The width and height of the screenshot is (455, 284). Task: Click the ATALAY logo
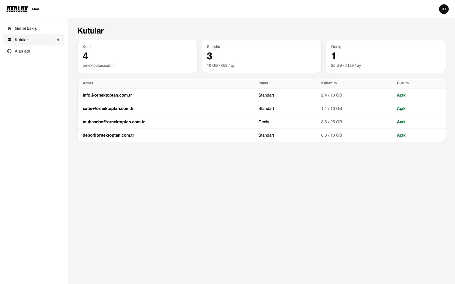point(17,9)
